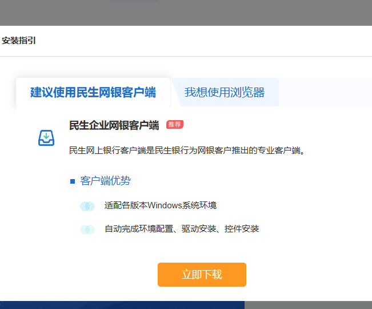Click the 安装指引 dialog title
Viewport: 372px width, 309px height.
coord(19,41)
